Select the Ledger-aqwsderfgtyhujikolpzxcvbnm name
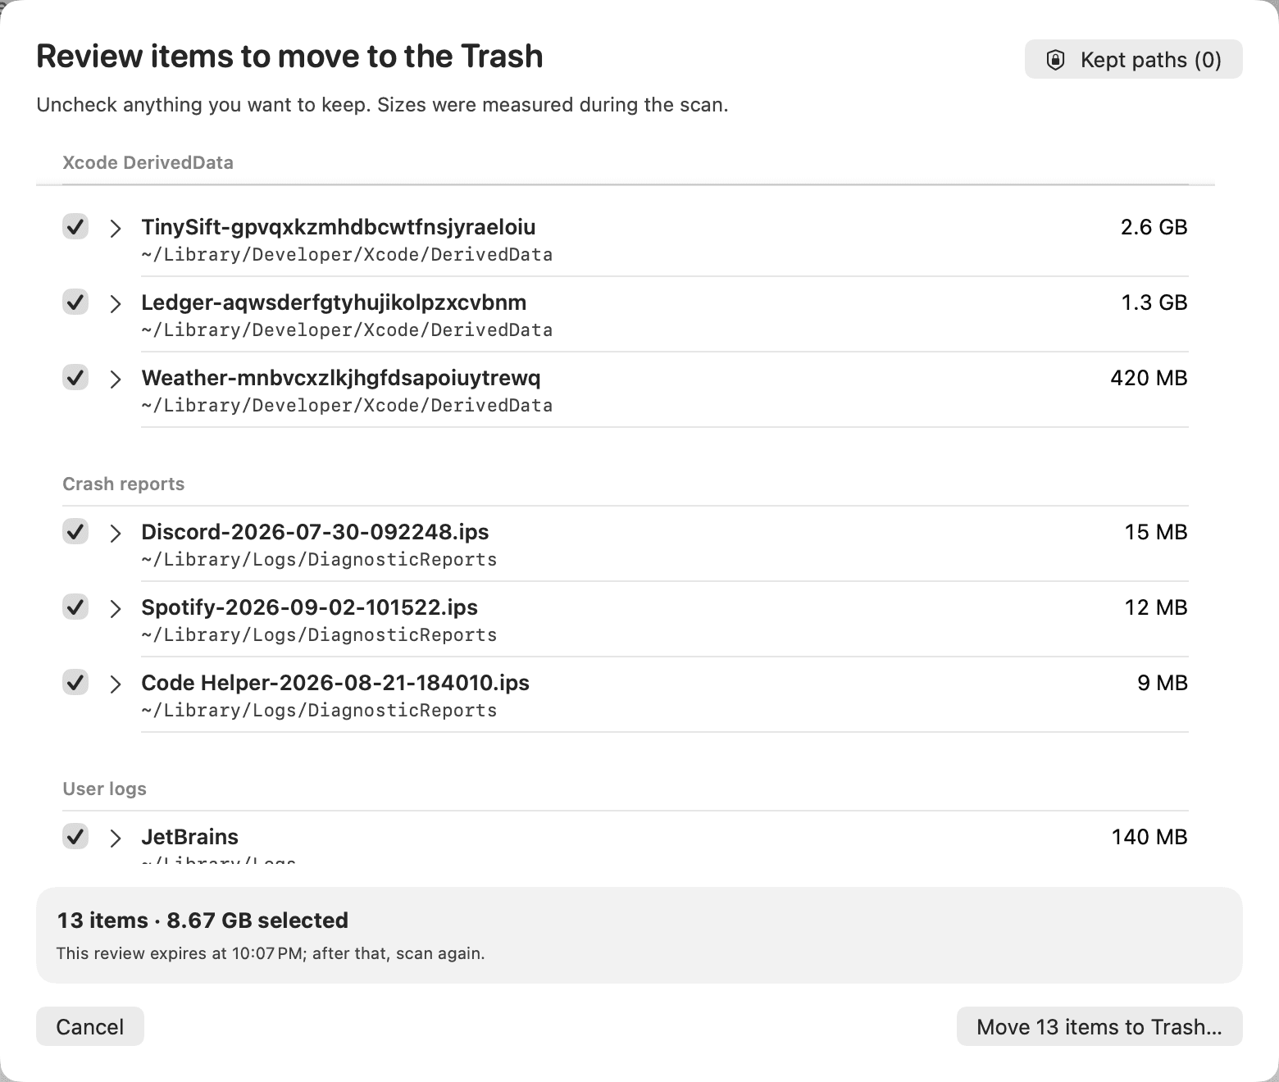 pyautogui.click(x=334, y=302)
